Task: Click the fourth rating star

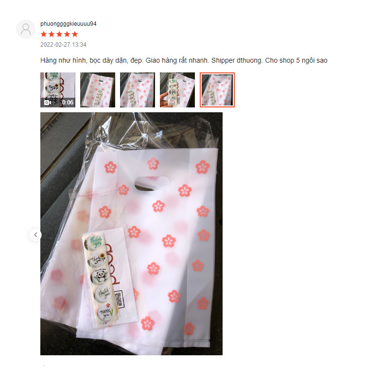Action: pyautogui.click(x=67, y=34)
